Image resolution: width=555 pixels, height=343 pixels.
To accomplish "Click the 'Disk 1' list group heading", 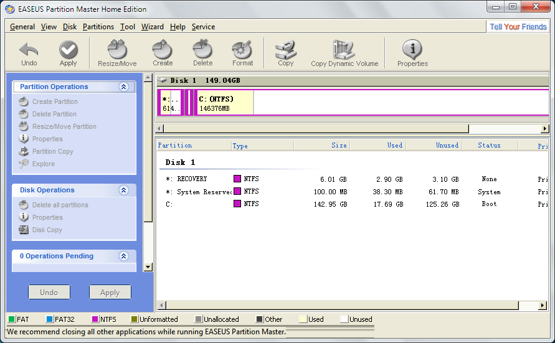I will [x=180, y=162].
